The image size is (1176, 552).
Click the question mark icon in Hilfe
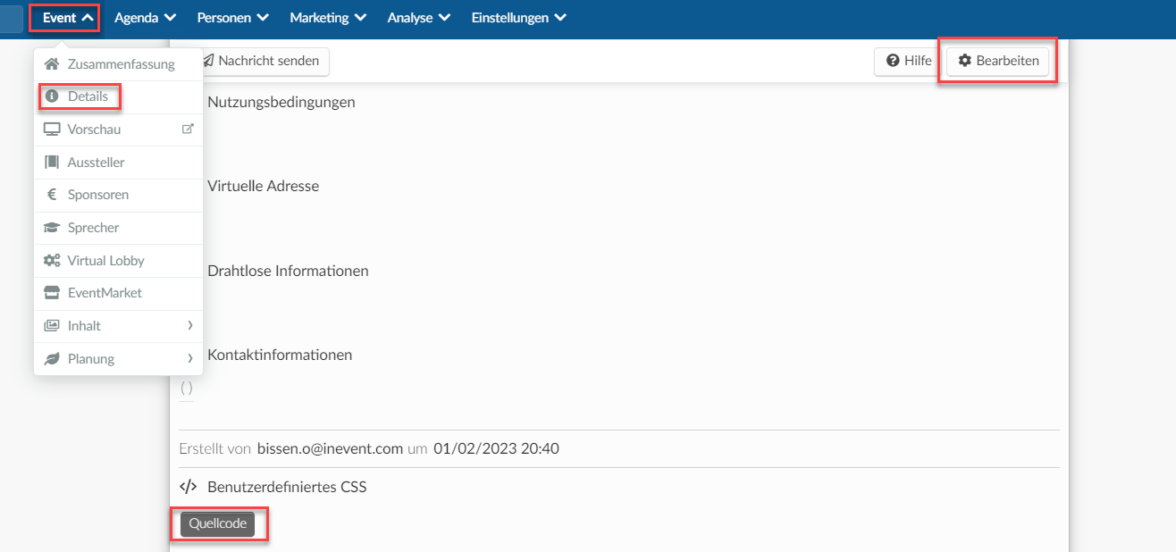(892, 61)
